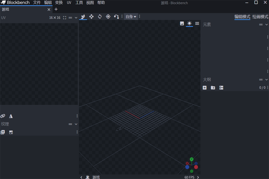This screenshot has width=269, height=179.
Task: Open the 自身 transform space dropdown
Action: (x=131, y=16)
